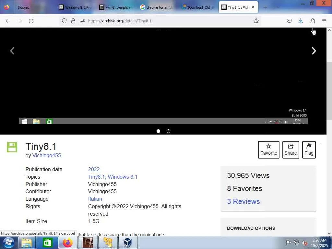Open the 2022 publication date link
The image size is (332, 249).
tap(94, 169)
